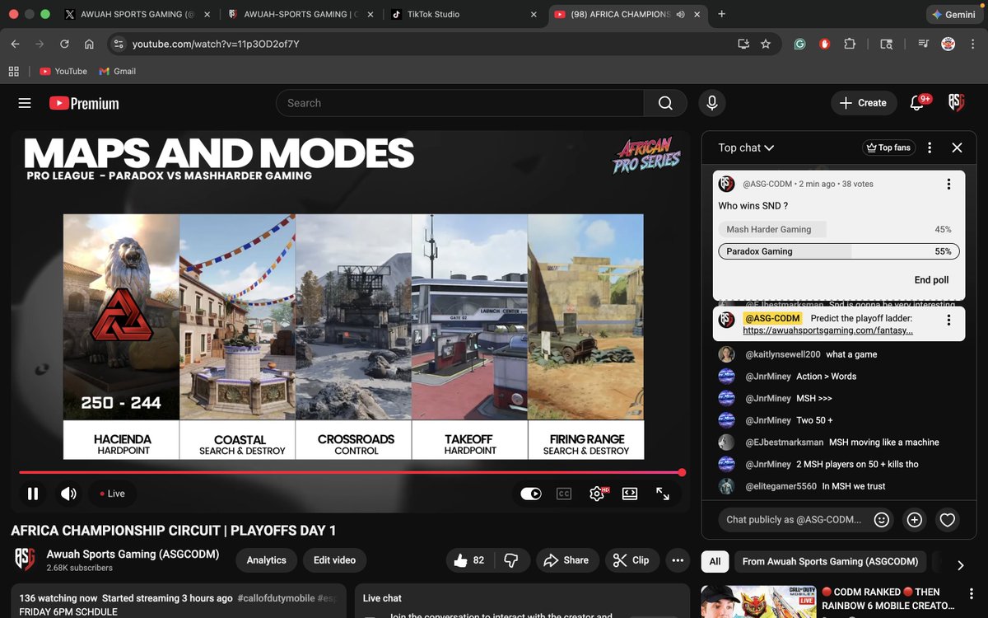Open the Top fans leaderboard
The image size is (988, 618).
pyautogui.click(x=888, y=147)
